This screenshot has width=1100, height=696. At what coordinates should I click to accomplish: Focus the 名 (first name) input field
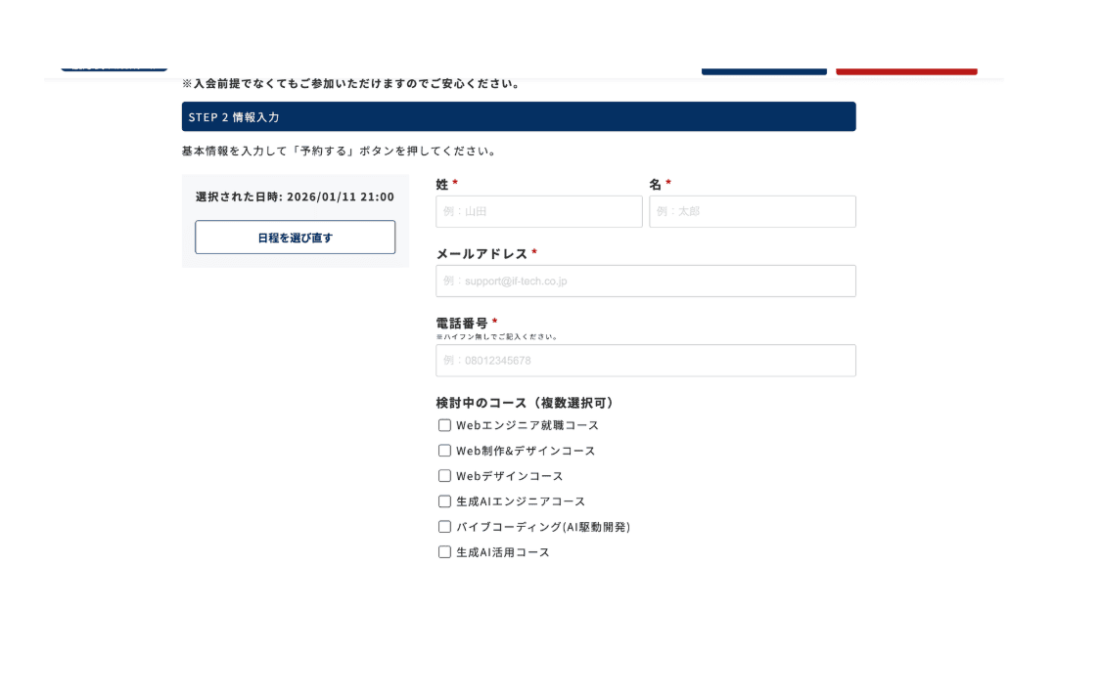[752, 211]
